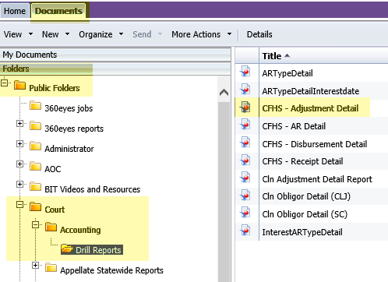Screen dimensions: 388x282
Task: Open the Organize dropdown menu
Action: pyautogui.click(x=101, y=34)
